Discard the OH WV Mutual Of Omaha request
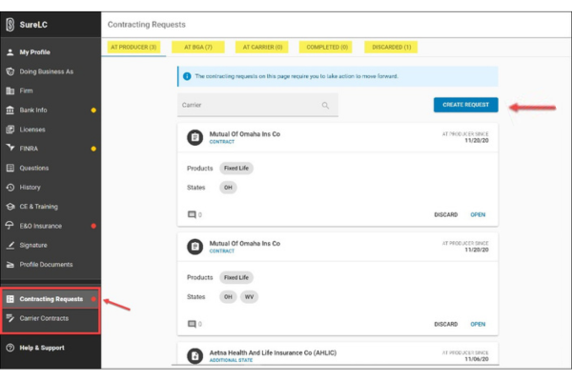Screen dimensions: 572x381 [x=446, y=324]
